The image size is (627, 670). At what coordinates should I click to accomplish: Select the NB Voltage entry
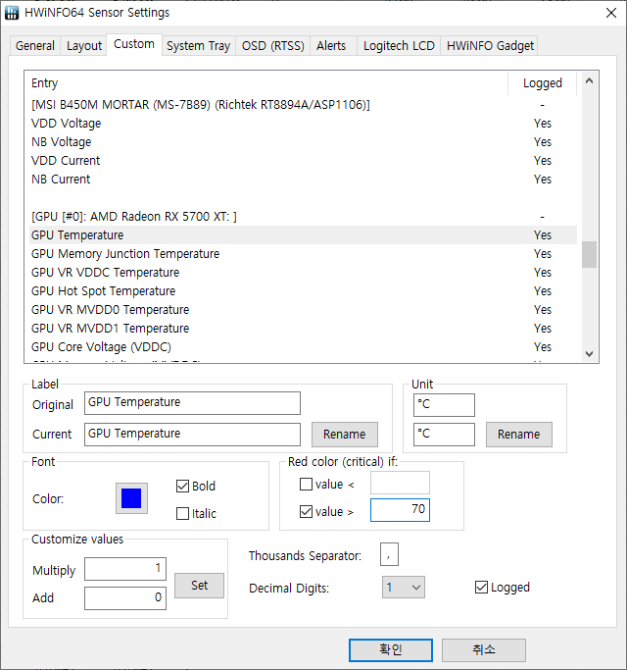coord(303,142)
